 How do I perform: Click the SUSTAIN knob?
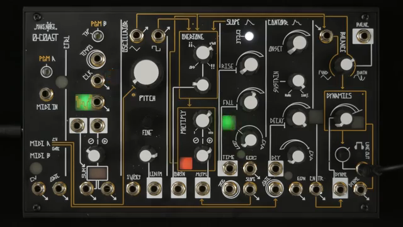tap(298, 81)
